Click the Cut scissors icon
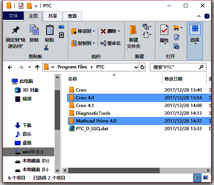Image resolution: width=214 pixels, height=185 pixels. pyautogui.click(x=46, y=47)
